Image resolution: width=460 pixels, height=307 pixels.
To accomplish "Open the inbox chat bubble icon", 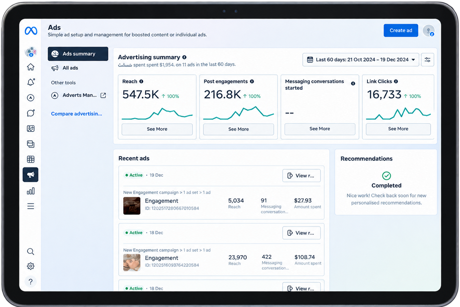I will point(31,113).
